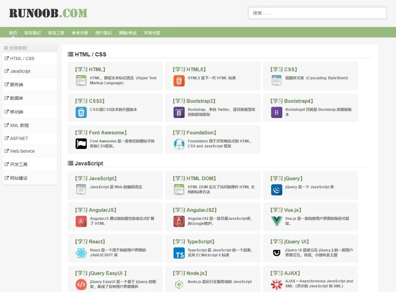Open the 【学习 AngularJS】 title link
The image size is (396, 292).
pos(95,210)
